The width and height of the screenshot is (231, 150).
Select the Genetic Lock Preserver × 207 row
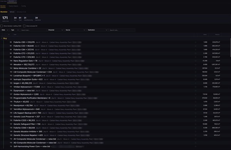[x=115, y=117]
